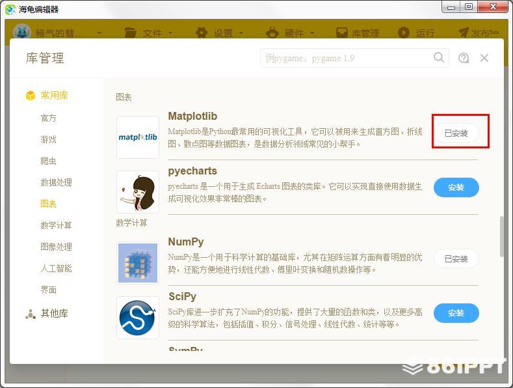Select 图表 in the sidebar
This screenshot has height=388, width=513.
click(x=48, y=204)
